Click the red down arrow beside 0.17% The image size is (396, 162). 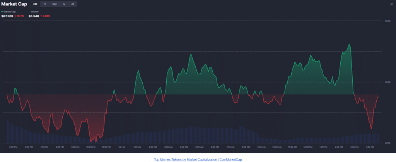(16, 16)
